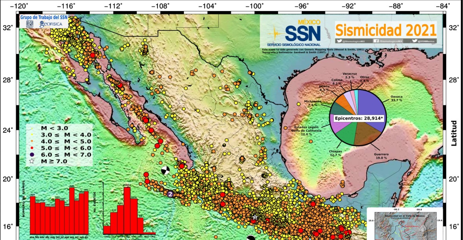
Task: Click the Twitter bird beside @SSNMexico
Action: point(415,41)
